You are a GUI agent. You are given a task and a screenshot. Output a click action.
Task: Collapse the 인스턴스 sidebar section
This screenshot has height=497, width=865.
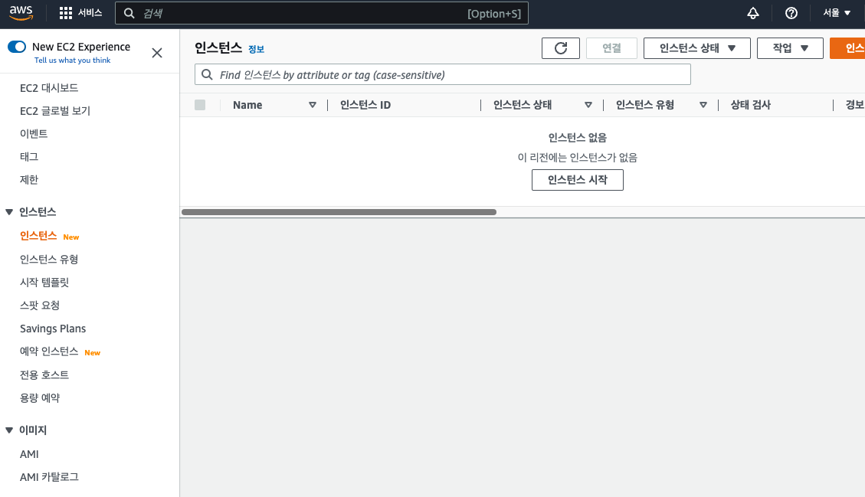click(x=9, y=212)
